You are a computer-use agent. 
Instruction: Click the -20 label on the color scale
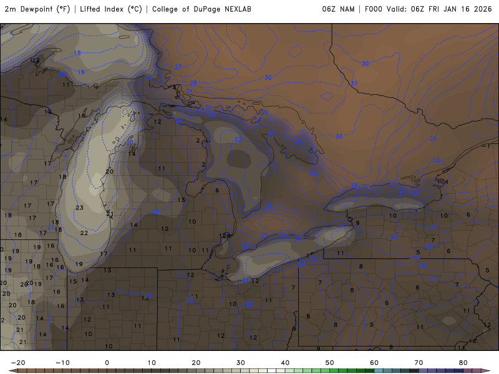(x=18, y=363)
